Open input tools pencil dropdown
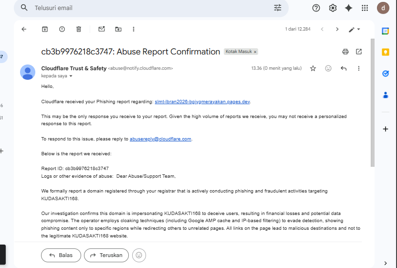Image resolution: width=397 pixels, height=268 pixels. (x=354, y=30)
